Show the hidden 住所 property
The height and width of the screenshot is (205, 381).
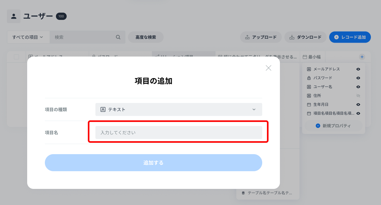358,95
